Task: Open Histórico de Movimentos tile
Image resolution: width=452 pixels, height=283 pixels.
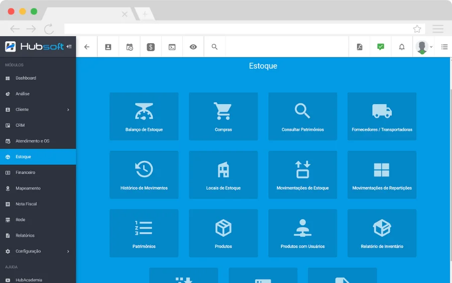Action: coord(144,175)
